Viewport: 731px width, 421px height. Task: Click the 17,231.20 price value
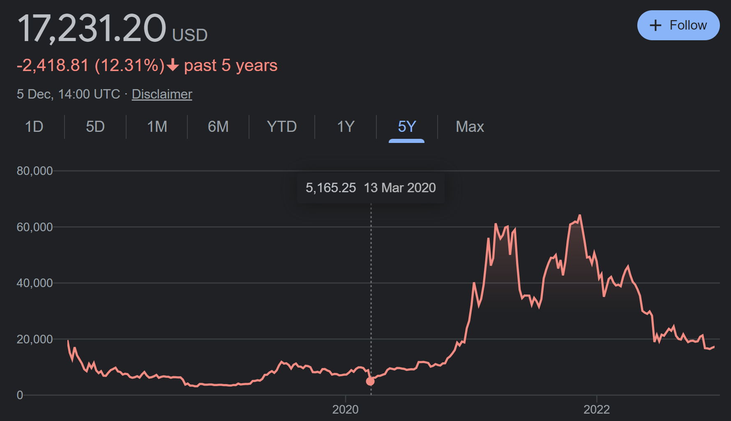(92, 28)
